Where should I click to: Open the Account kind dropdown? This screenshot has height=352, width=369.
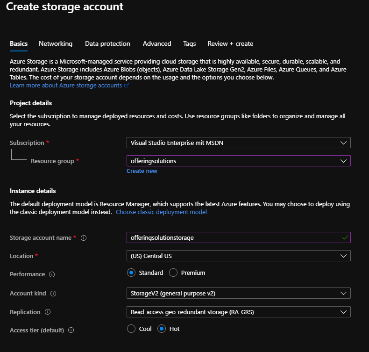click(x=239, y=293)
